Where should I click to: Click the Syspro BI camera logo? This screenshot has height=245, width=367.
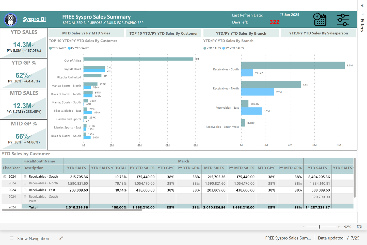10,20
